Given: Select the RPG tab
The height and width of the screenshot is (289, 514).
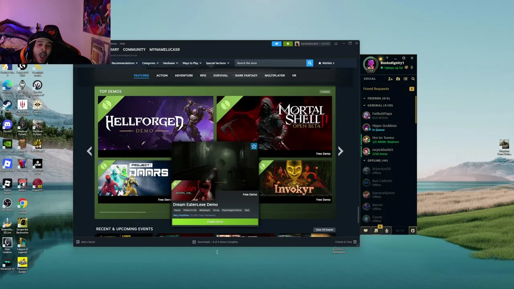Looking at the screenshot, I should pyautogui.click(x=203, y=75).
